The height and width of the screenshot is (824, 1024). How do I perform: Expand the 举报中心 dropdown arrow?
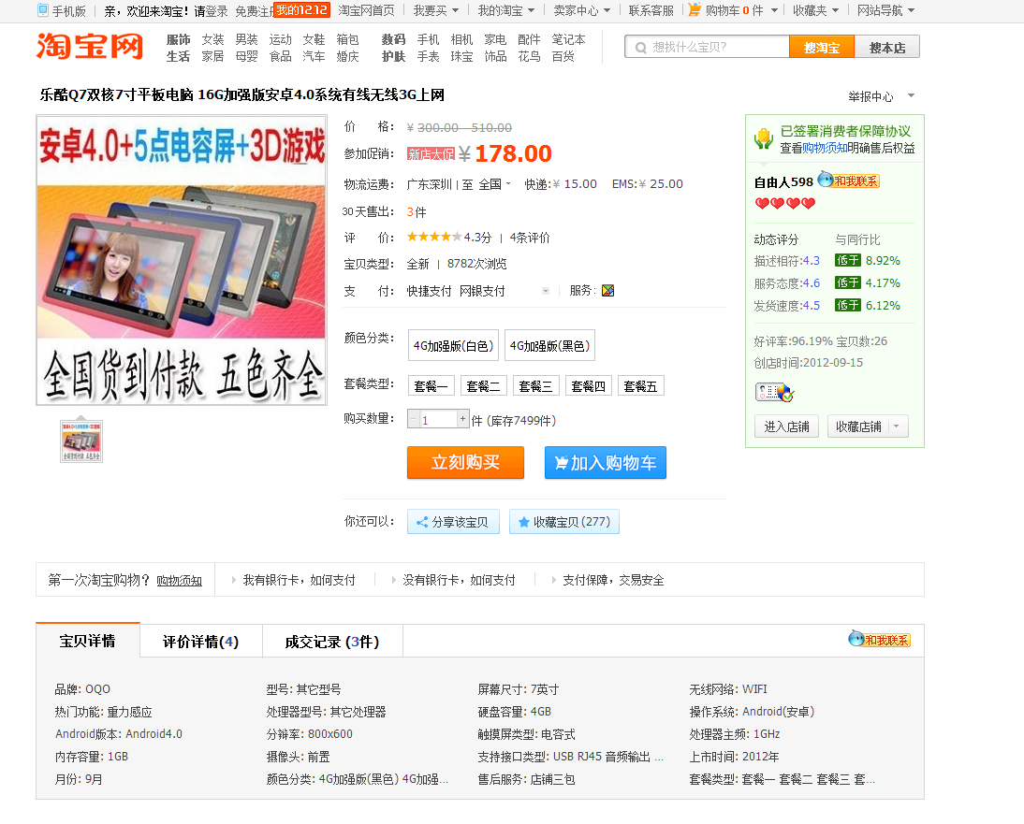pyautogui.click(x=911, y=96)
